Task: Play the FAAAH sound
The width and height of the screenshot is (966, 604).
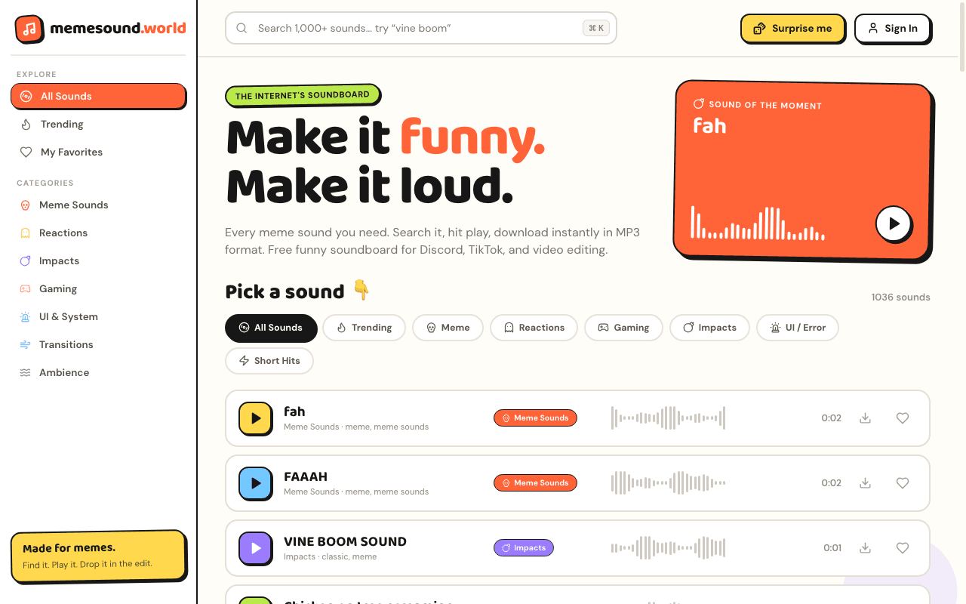Action: coord(255,483)
